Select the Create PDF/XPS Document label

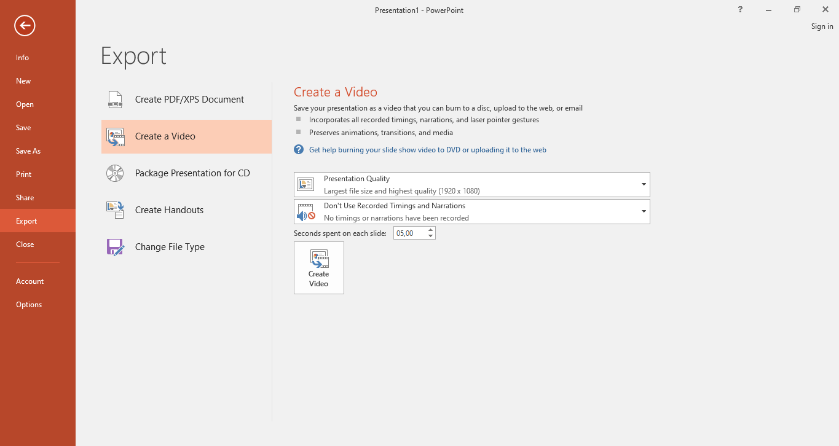tap(189, 100)
